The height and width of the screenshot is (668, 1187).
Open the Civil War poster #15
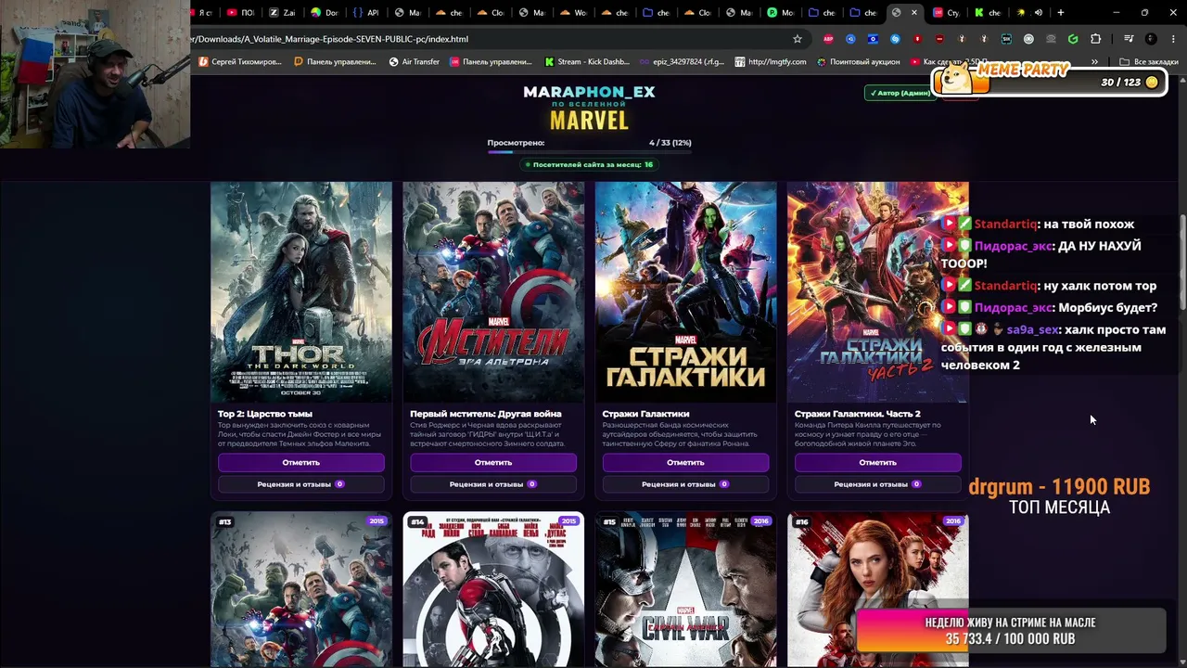pos(685,590)
